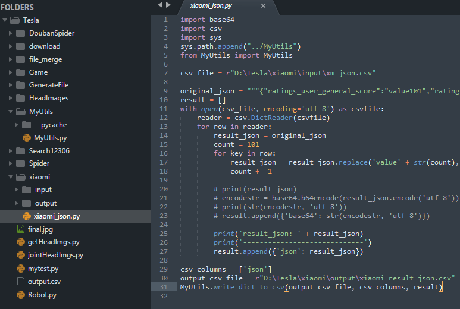Select the xiaomi_json.py file in sidebar
This screenshot has width=460, height=309.
pos(57,216)
